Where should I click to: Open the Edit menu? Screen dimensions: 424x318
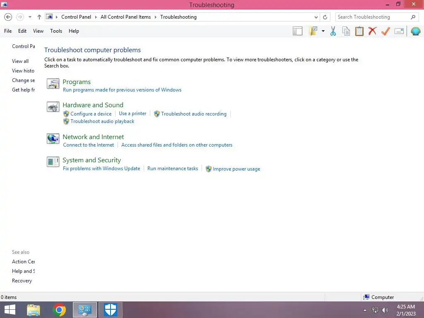[x=22, y=31]
